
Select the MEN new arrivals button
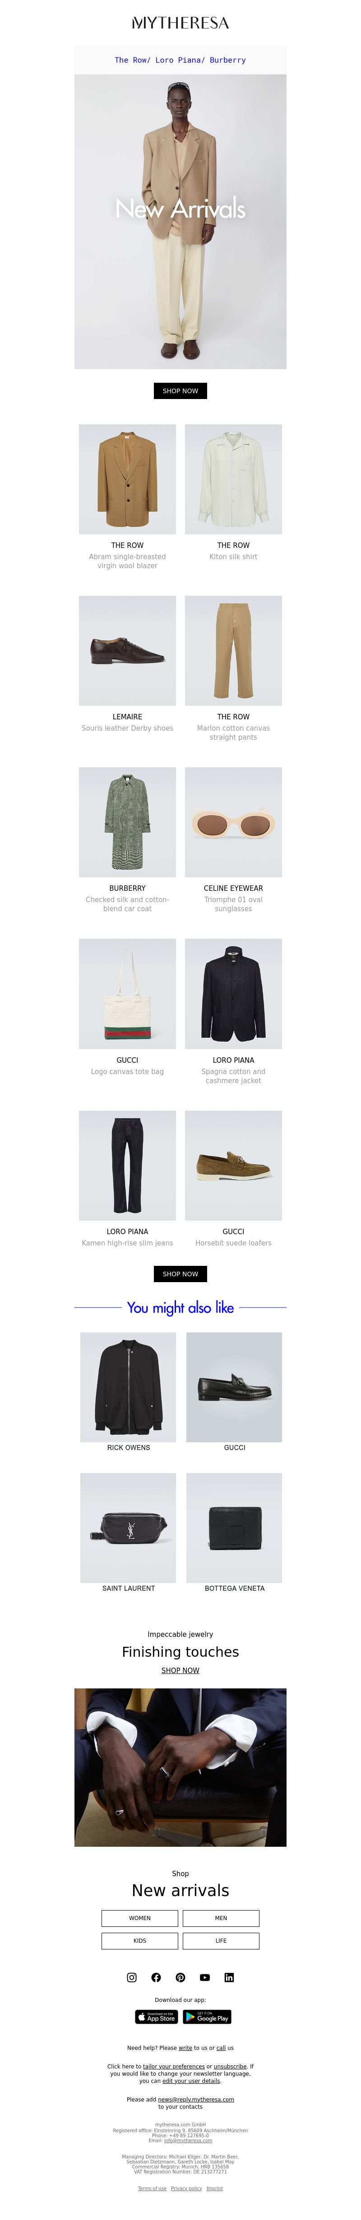point(221,1917)
